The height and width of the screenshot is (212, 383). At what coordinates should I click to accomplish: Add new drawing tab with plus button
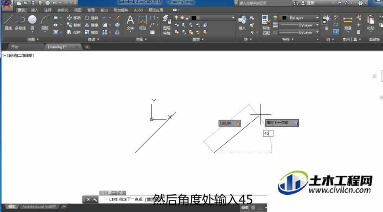pos(87,47)
